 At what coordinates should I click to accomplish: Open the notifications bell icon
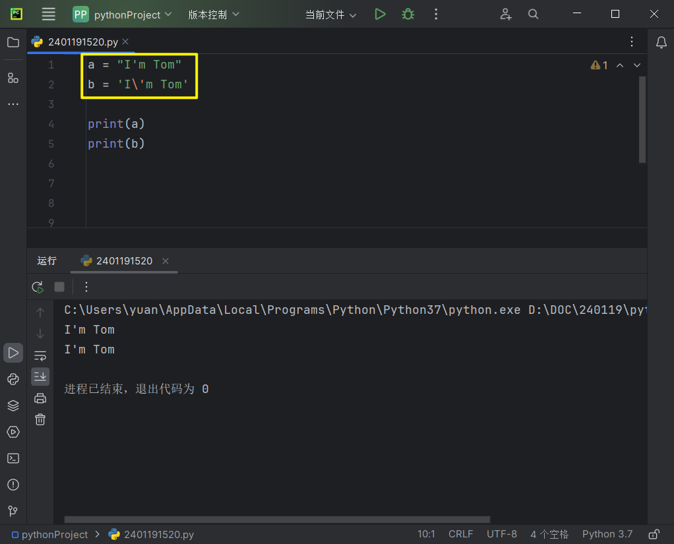661,42
